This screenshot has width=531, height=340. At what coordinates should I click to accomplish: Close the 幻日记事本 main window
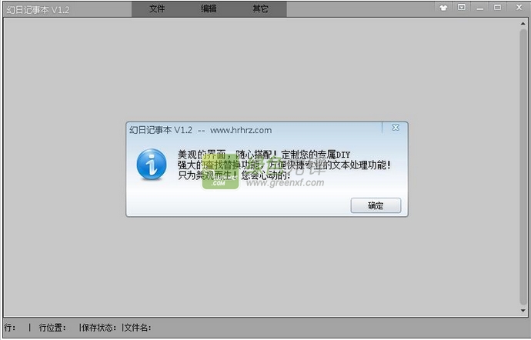pyautogui.click(x=519, y=7)
